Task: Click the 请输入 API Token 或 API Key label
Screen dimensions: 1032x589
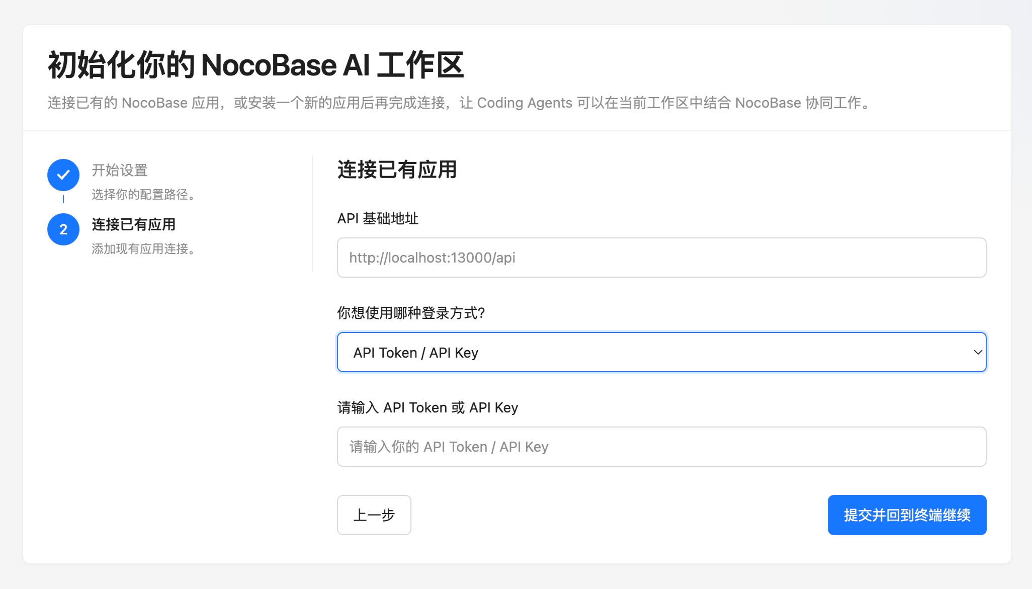Action: tap(427, 407)
